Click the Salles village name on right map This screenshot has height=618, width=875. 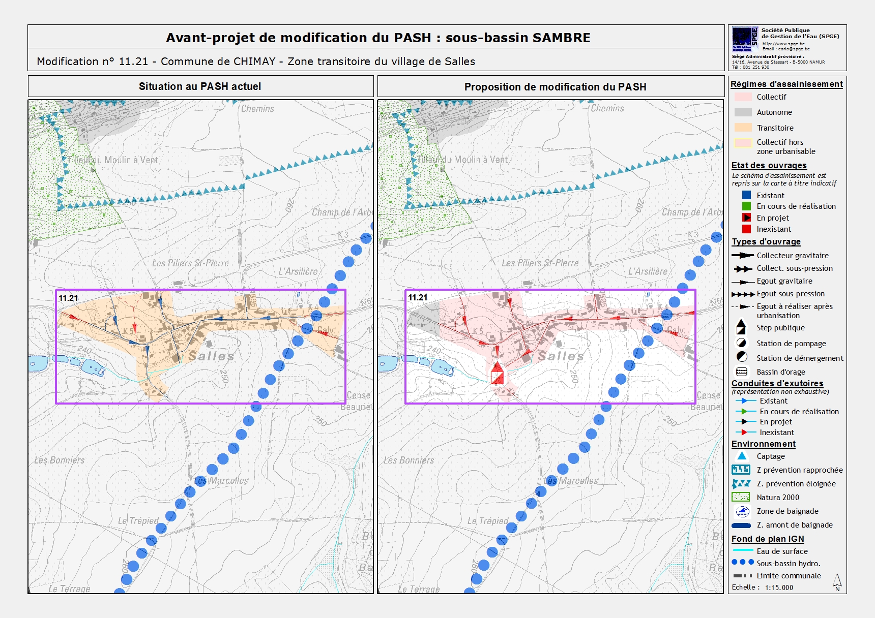(561, 356)
